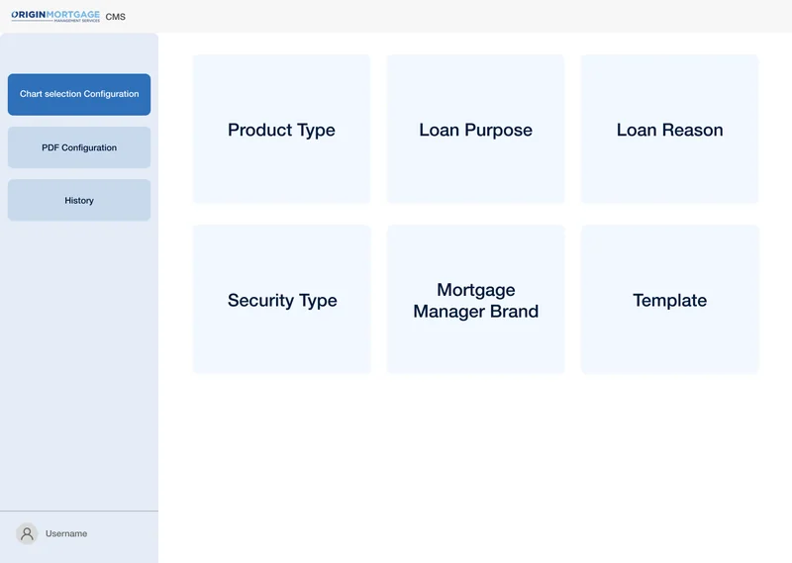Click the 'Security Type' heading text
Image resolution: width=792 pixels, height=563 pixels.
[x=282, y=300]
